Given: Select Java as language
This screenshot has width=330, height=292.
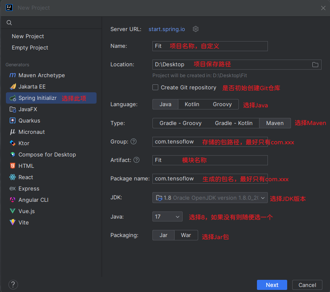Looking at the screenshot, I should (x=165, y=104).
